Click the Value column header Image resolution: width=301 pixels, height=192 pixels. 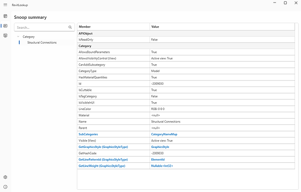[x=222, y=27]
